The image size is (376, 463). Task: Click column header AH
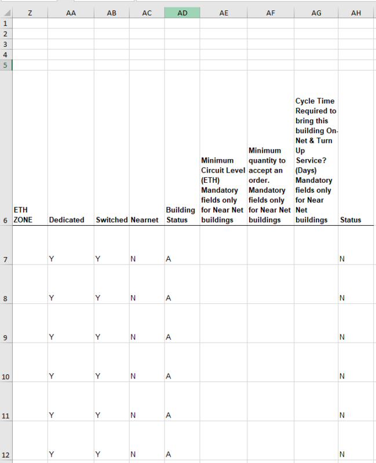click(x=357, y=12)
